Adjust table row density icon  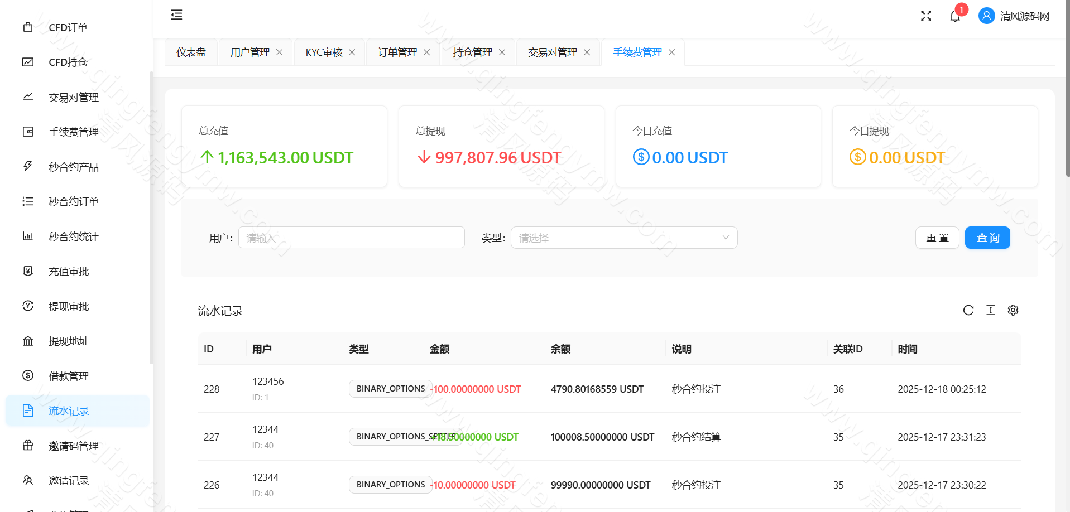coord(991,310)
